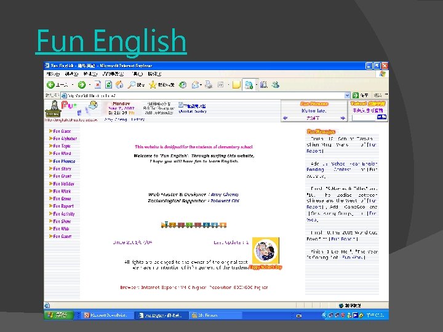Open the Fun Phonics sidebar link
443x332 pixels.
point(64,161)
